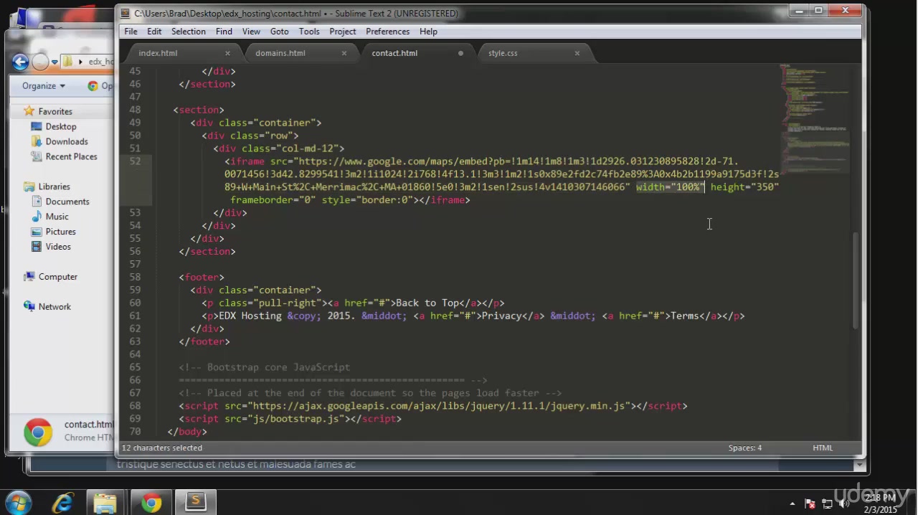Close the domains.html tab
This screenshot has height=515, width=918.
344,53
